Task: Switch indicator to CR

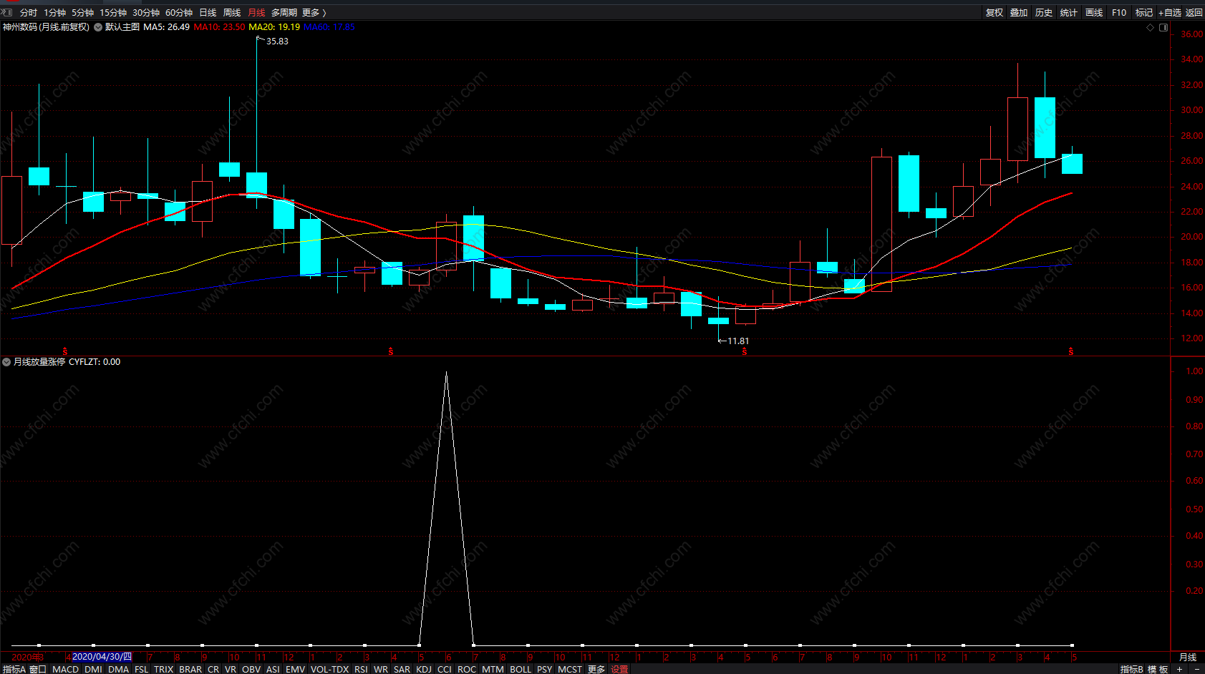Action: pyautogui.click(x=213, y=669)
